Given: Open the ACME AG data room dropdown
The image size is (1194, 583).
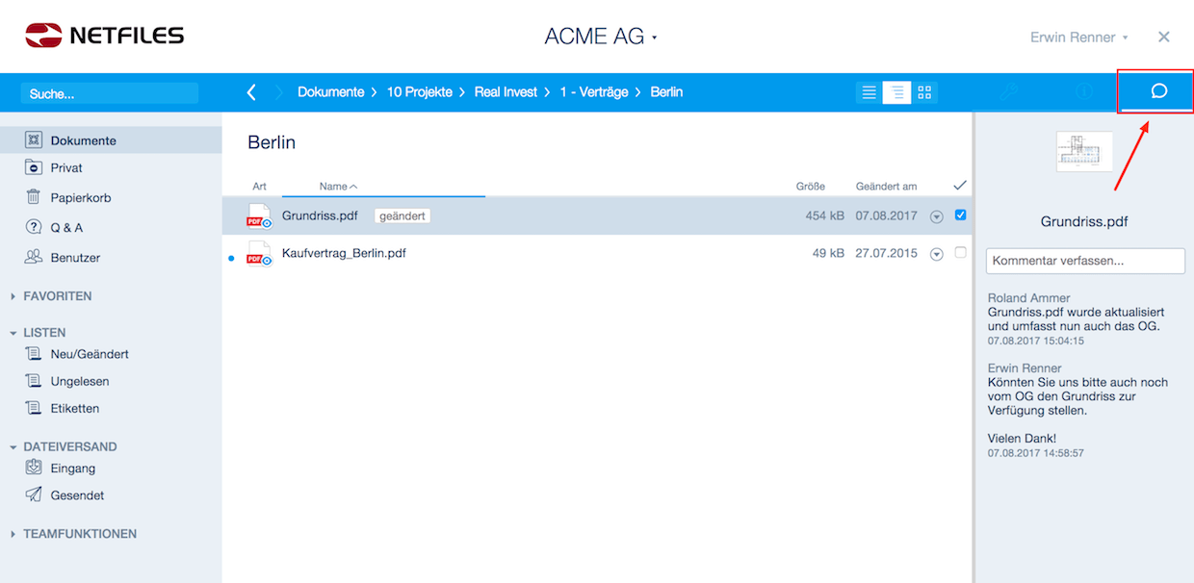Looking at the screenshot, I should [601, 38].
